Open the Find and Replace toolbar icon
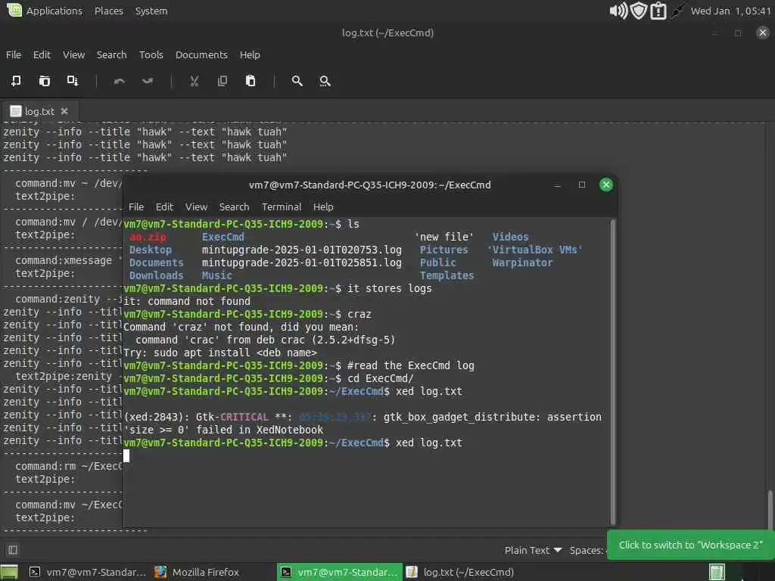 (325, 80)
